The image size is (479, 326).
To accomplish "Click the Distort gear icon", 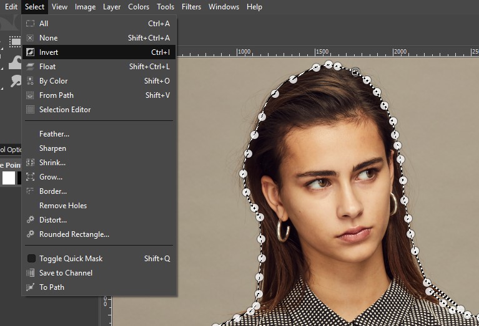I will tap(30, 219).
